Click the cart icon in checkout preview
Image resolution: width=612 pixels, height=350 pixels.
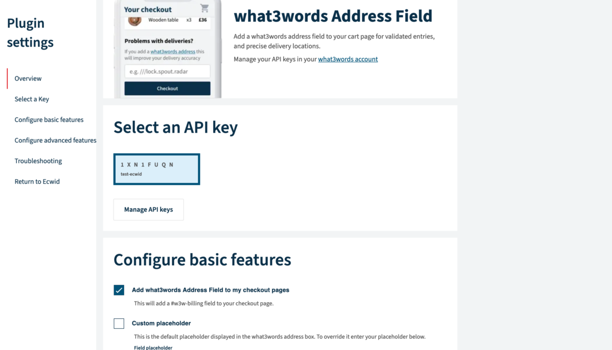(205, 8)
